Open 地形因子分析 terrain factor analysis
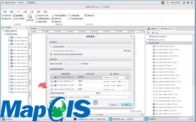The image size is (196, 122). point(42,16)
